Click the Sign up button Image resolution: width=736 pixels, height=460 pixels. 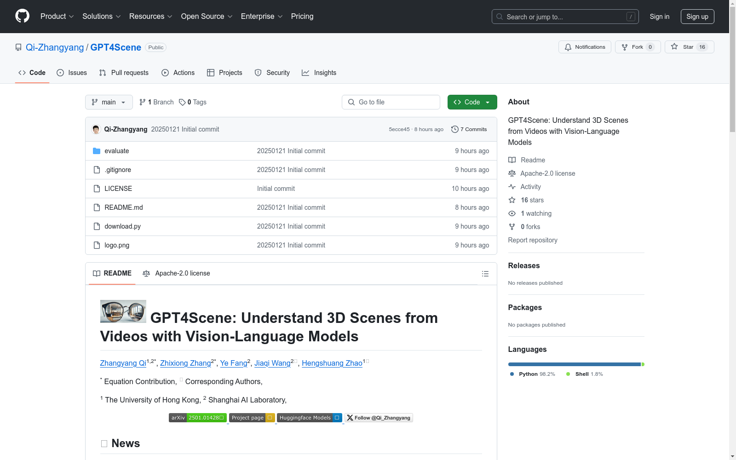tap(697, 17)
